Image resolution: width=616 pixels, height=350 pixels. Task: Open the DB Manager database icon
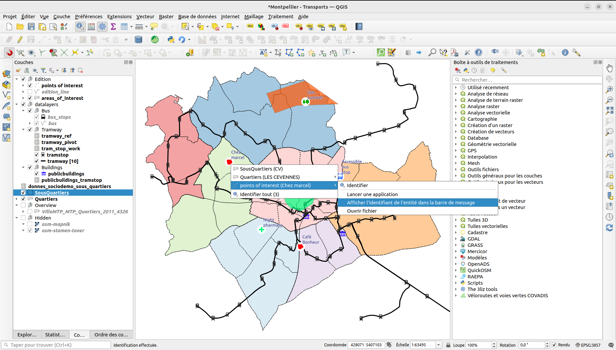tap(138, 39)
